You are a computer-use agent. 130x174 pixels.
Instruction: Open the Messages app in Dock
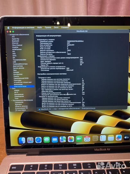(47, 140)
